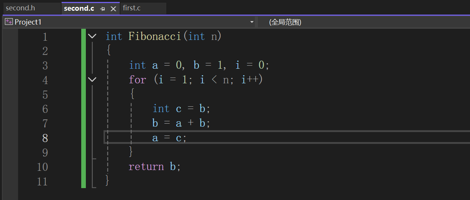Click the closing brace on line 9

click(x=131, y=152)
